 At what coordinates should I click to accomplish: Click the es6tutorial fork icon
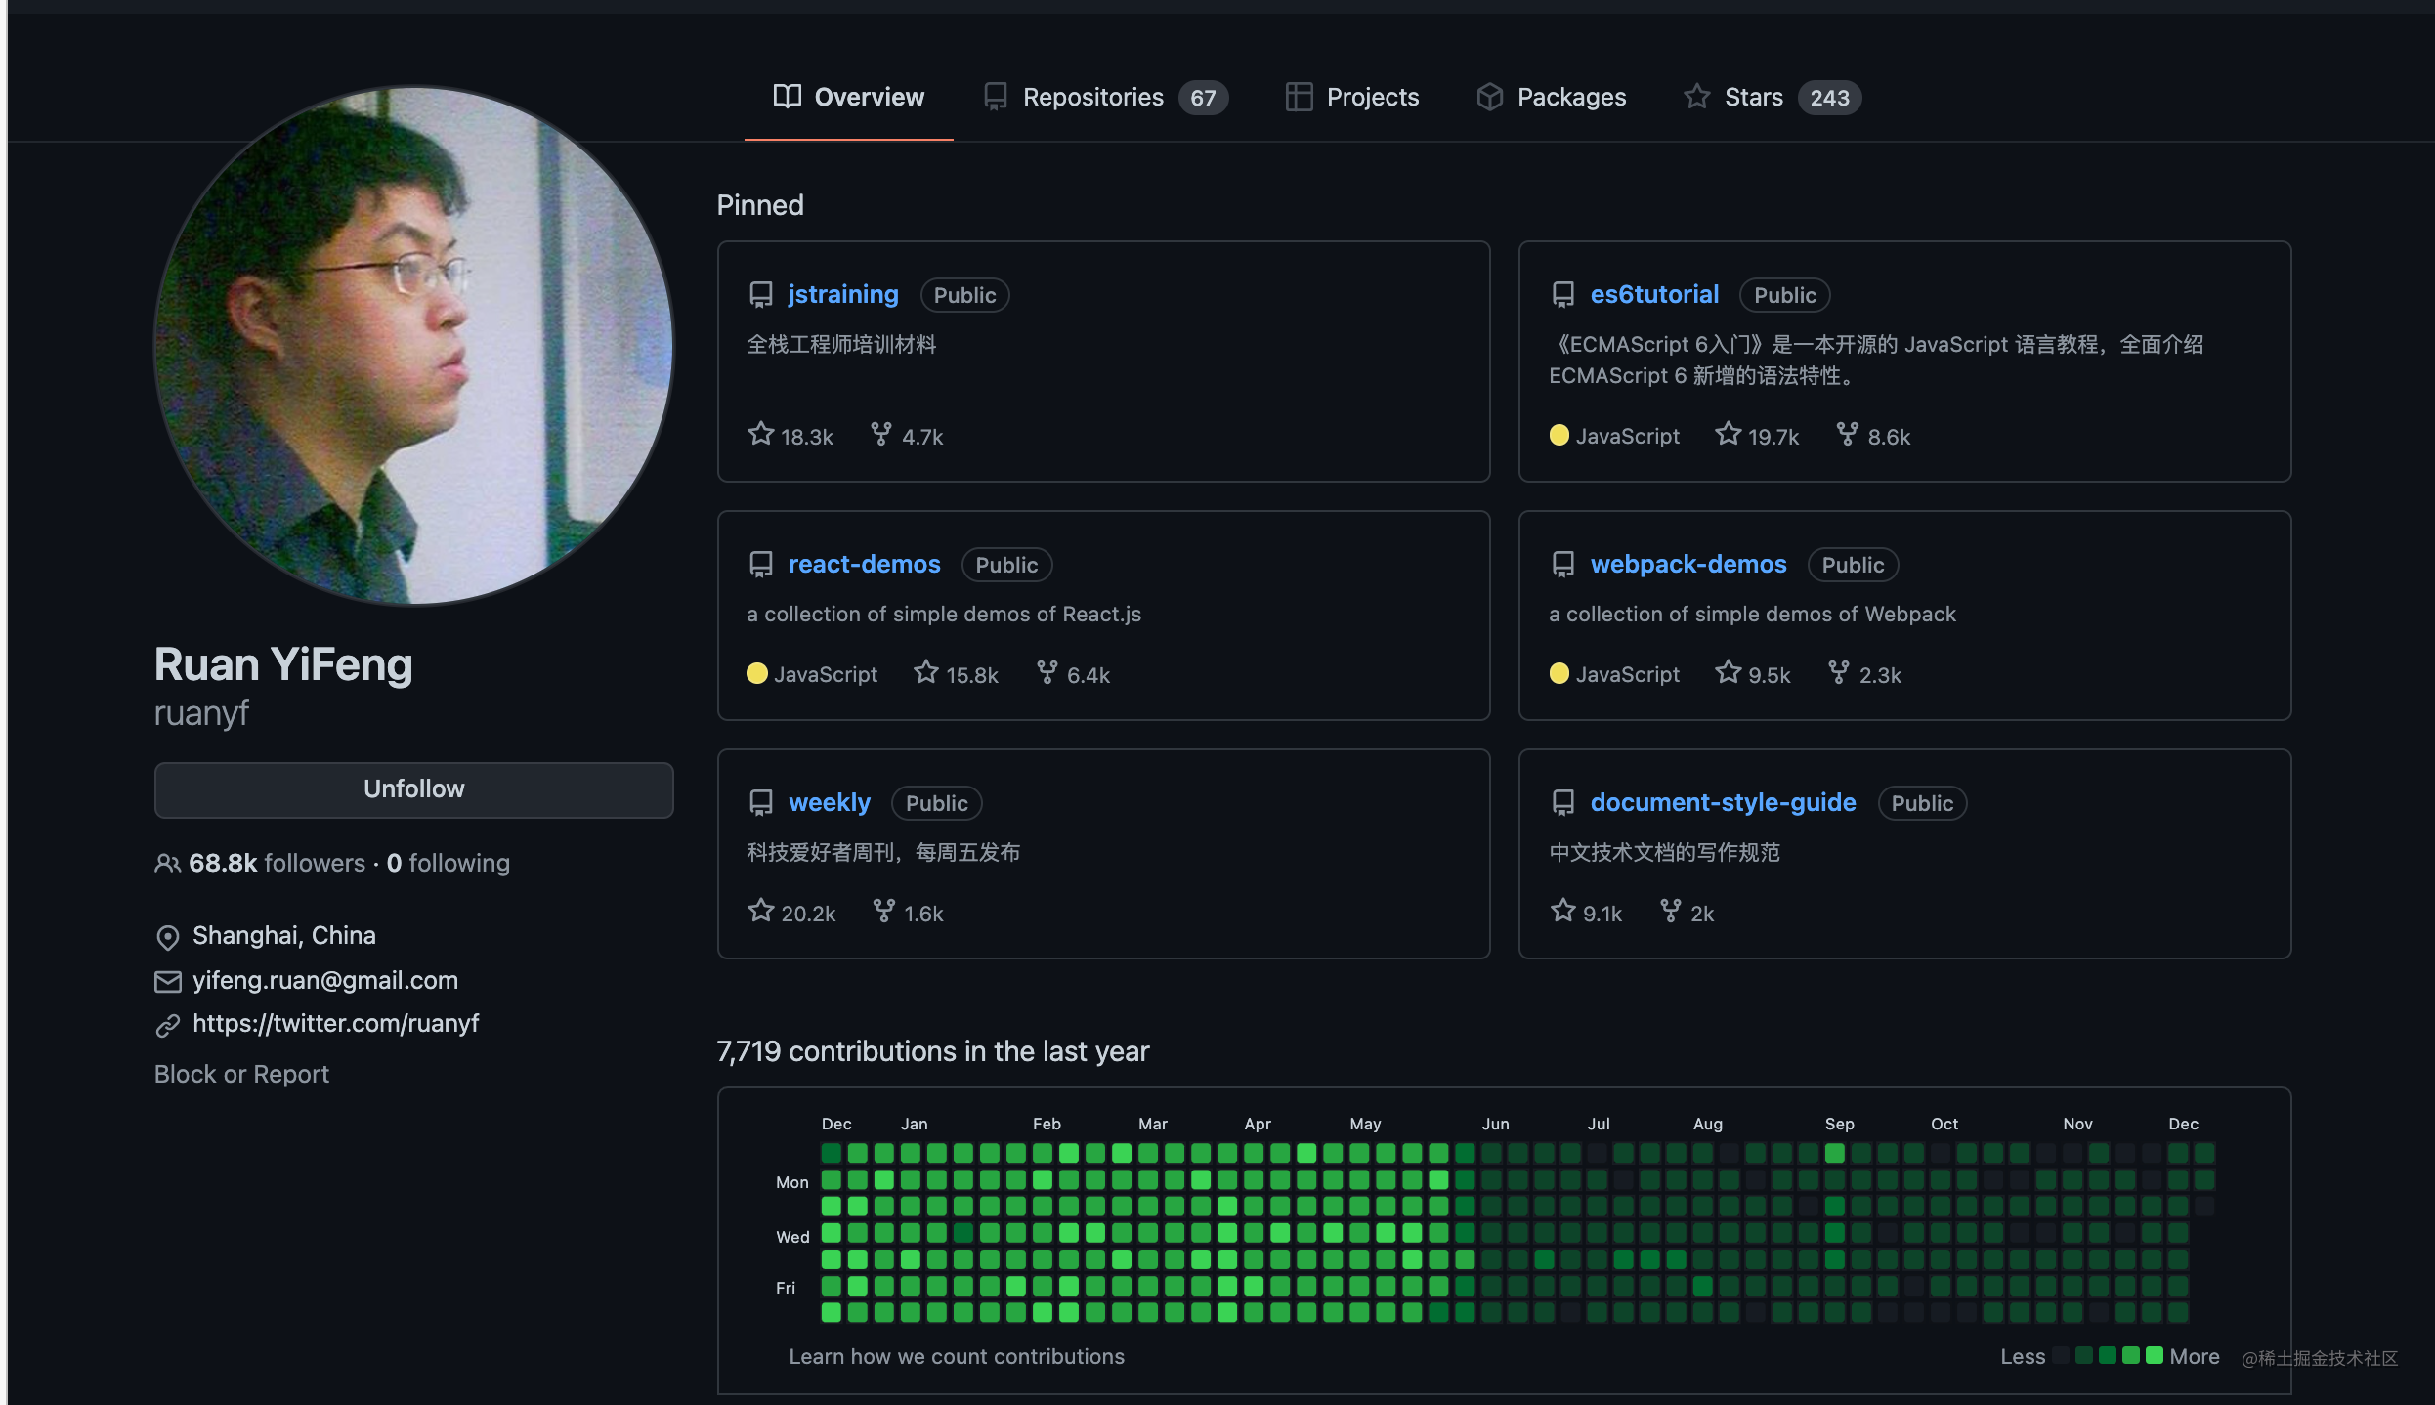coord(1847,433)
